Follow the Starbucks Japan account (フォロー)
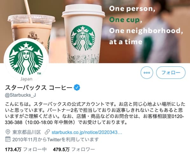Image resolution: width=190 pixels, height=156 pixels. pos(171,72)
